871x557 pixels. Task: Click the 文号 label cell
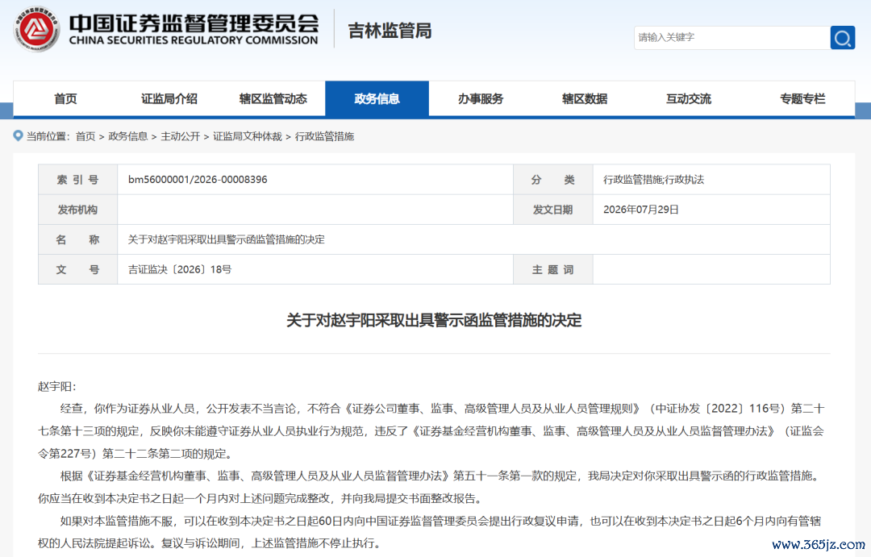tap(77, 270)
